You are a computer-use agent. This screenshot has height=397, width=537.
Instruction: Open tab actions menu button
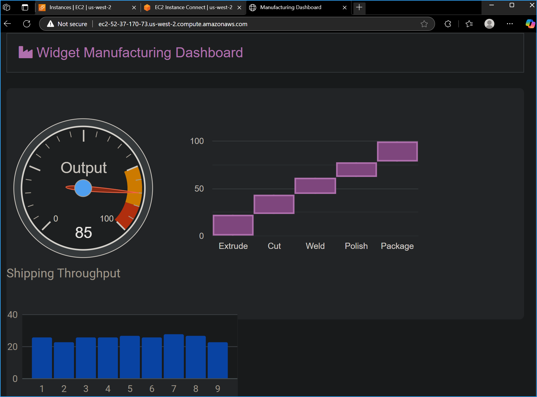[x=25, y=7]
